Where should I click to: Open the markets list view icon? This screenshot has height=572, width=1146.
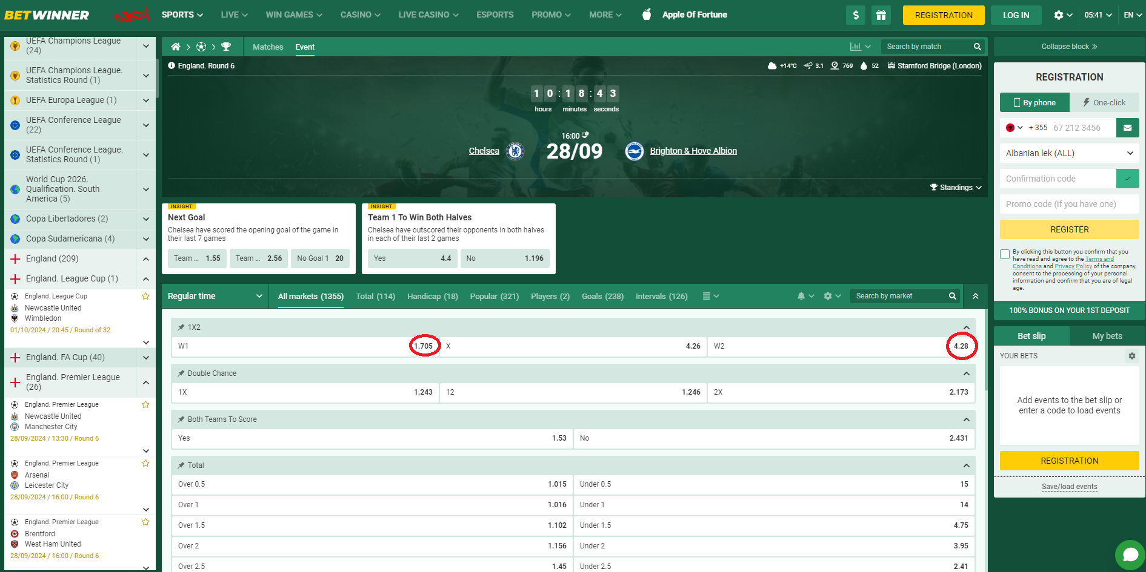(707, 296)
